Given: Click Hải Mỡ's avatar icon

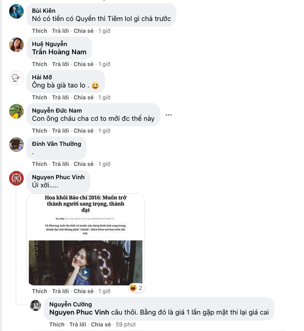Looking at the screenshot, I should coord(16,78).
